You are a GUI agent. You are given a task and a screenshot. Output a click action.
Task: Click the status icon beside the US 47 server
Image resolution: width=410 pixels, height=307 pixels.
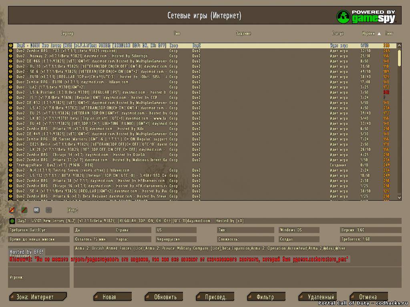tap(10, 108)
